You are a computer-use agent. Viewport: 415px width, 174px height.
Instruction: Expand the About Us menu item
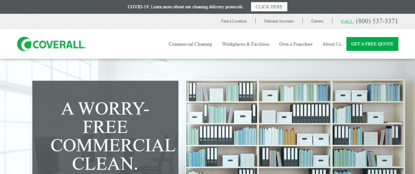click(332, 44)
